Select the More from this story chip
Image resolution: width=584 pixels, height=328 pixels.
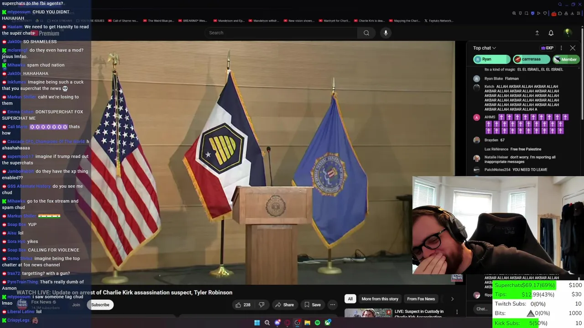(380, 299)
